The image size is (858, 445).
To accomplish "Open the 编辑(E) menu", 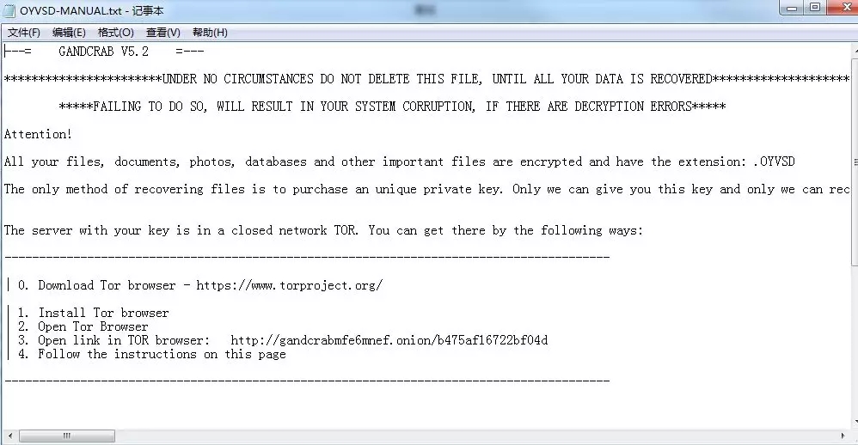I will coord(69,33).
